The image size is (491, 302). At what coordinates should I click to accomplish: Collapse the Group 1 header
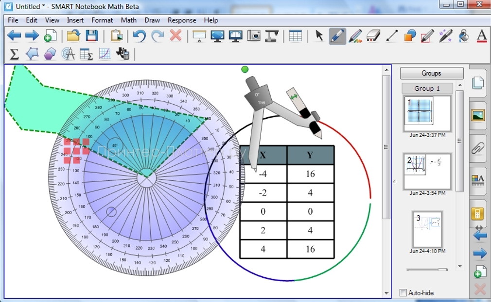pyautogui.click(x=427, y=88)
